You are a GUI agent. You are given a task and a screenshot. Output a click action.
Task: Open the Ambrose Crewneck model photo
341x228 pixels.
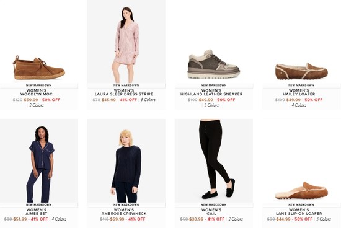tap(126, 161)
